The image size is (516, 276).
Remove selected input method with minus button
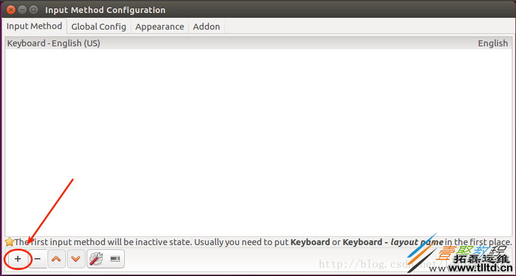click(x=37, y=259)
